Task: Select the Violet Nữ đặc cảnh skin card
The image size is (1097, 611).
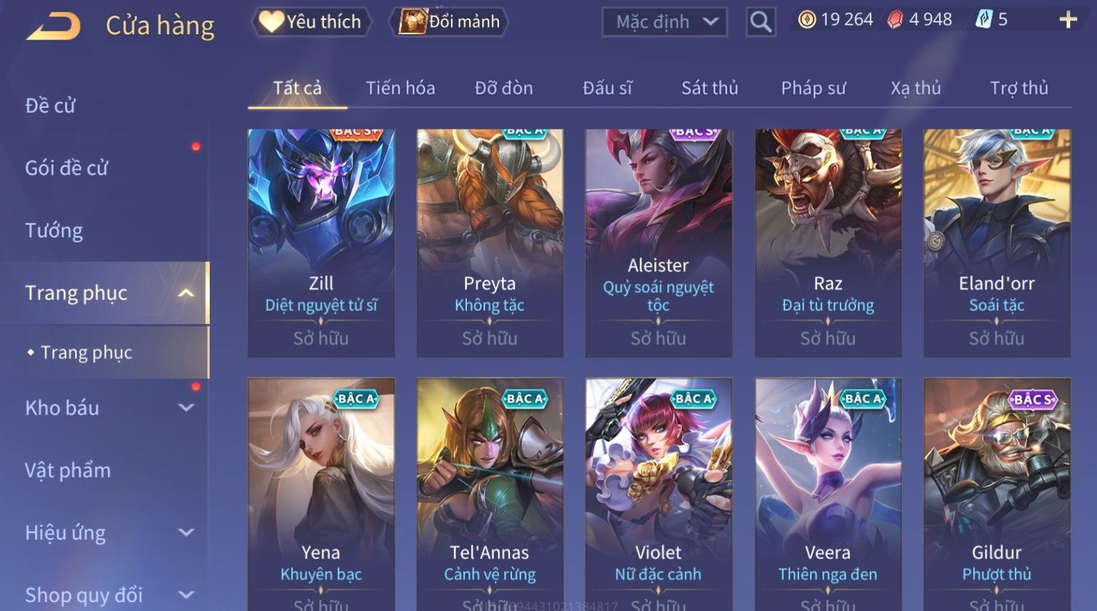Action: pyautogui.click(x=658, y=494)
